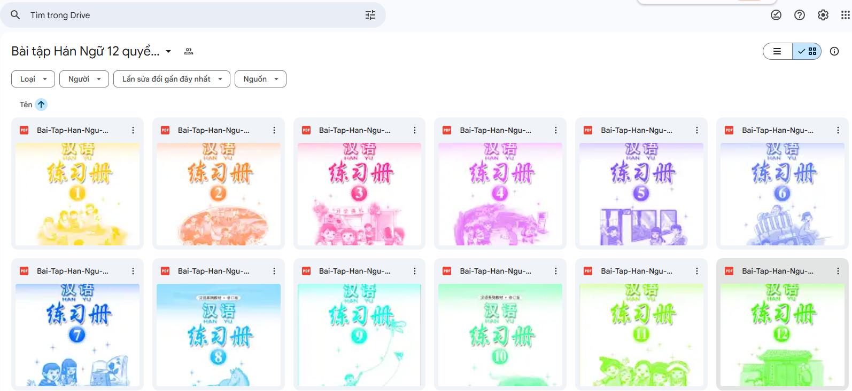Click the Tên sort column label

(x=26, y=105)
